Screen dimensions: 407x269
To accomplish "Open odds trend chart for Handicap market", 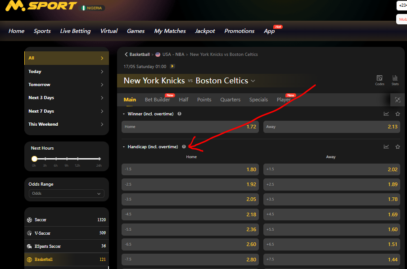I will [x=386, y=147].
